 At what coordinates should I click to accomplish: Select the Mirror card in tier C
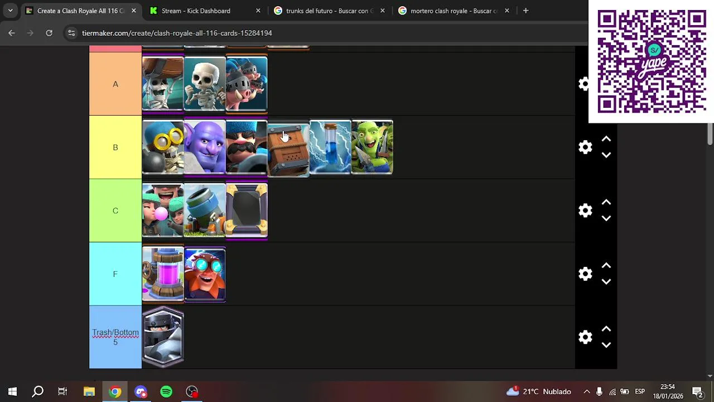pyautogui.click(x=247, y=210)
